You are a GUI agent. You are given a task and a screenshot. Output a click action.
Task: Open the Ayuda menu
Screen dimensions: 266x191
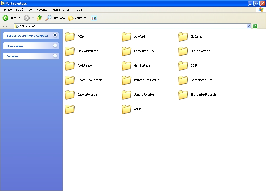(77, 10)
